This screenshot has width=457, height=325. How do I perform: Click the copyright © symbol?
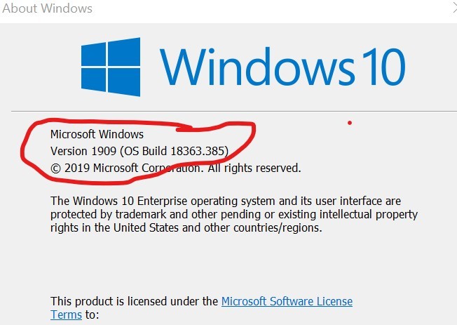pyautogui.click(x=55, y=168)
